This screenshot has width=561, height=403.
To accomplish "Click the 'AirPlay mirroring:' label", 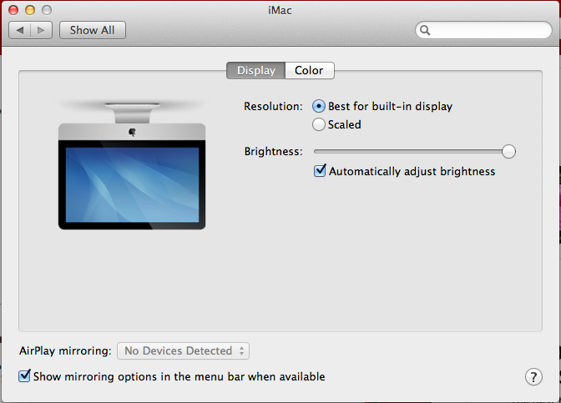I will (x=65, y=350).
